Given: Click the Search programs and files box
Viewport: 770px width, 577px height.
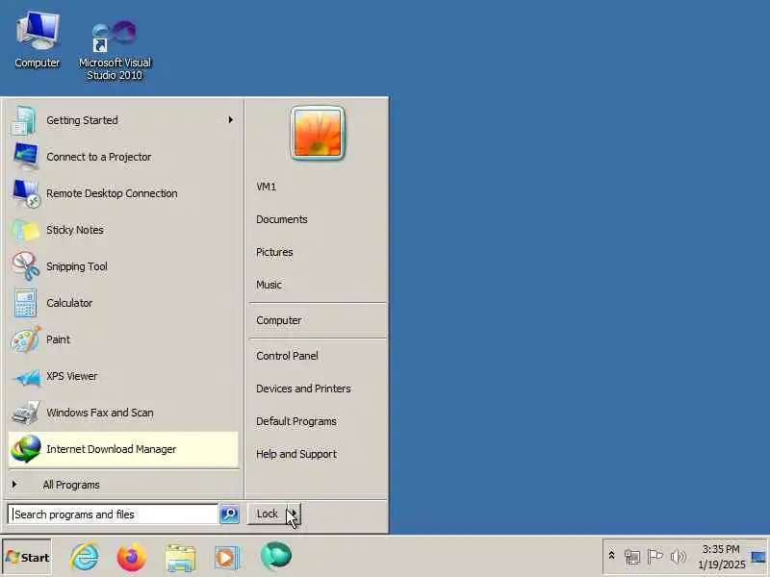Looking at the screenshot, I should pyautogui.click(x=114, y=514).
